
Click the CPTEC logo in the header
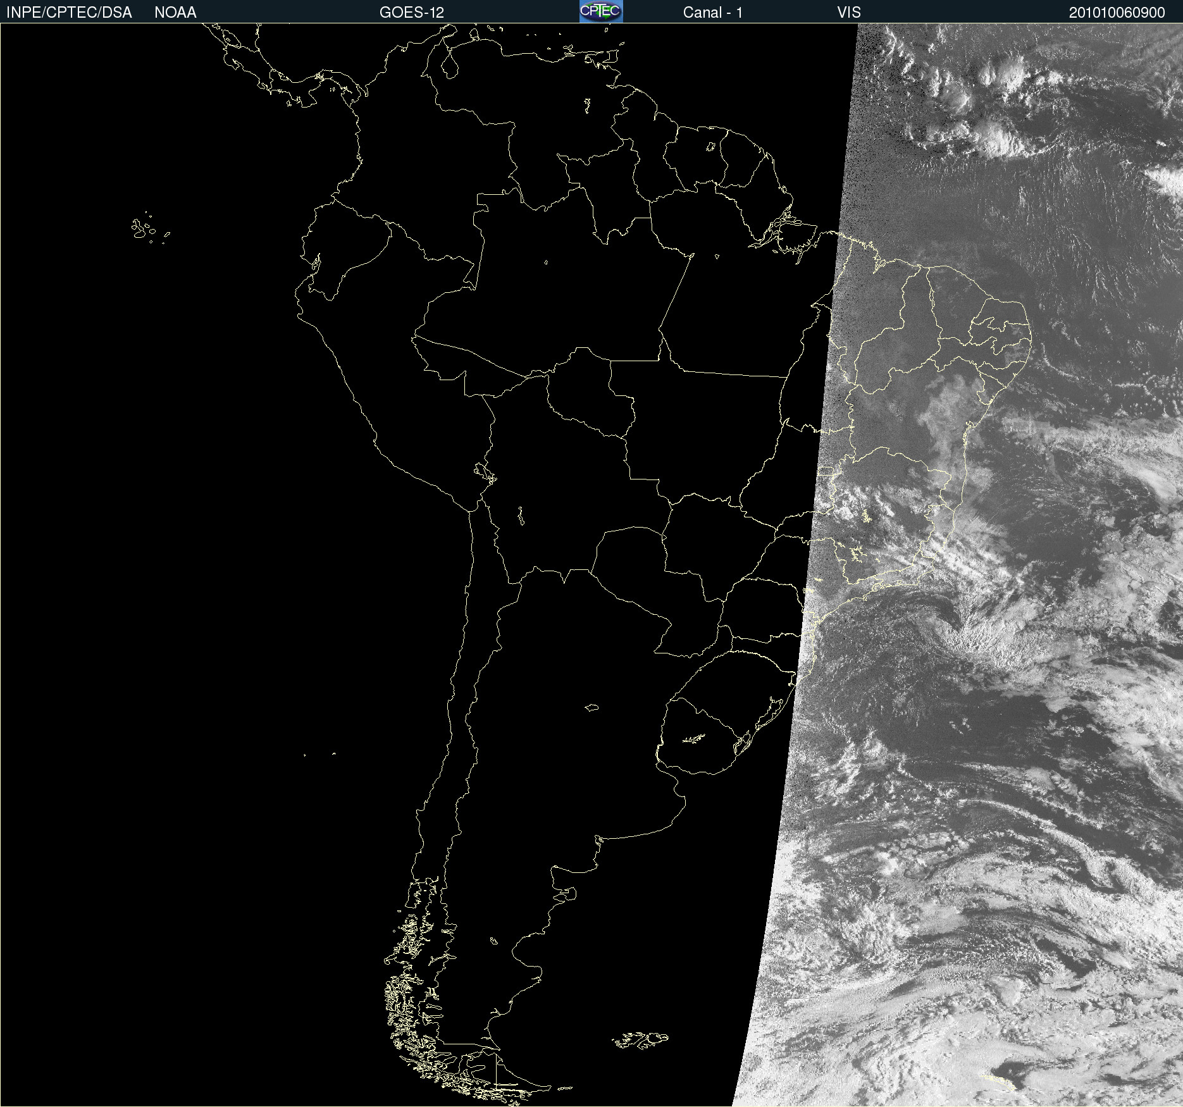(x=601, y=11)
